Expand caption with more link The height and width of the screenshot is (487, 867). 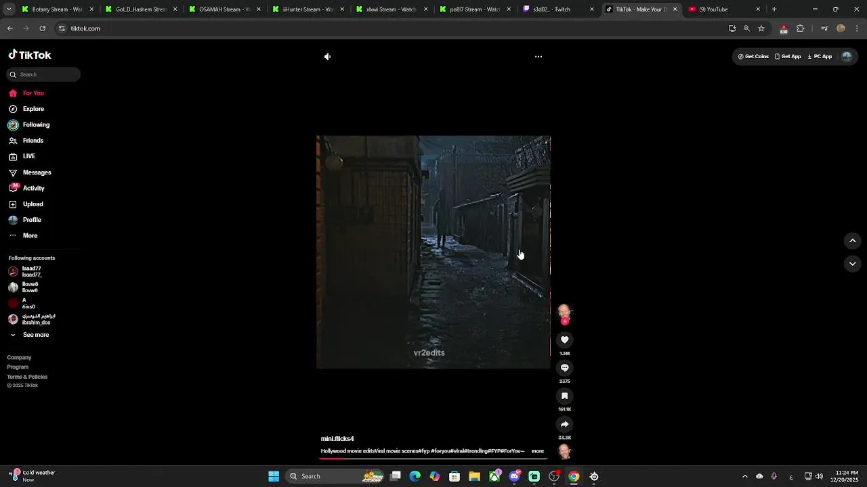[537, 451]
